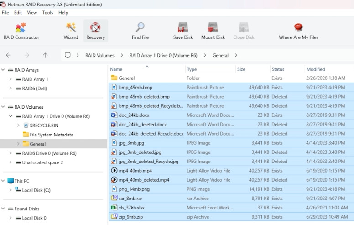
Task: Collapse the RAID Arrays section
Action: tap(3, 70)
